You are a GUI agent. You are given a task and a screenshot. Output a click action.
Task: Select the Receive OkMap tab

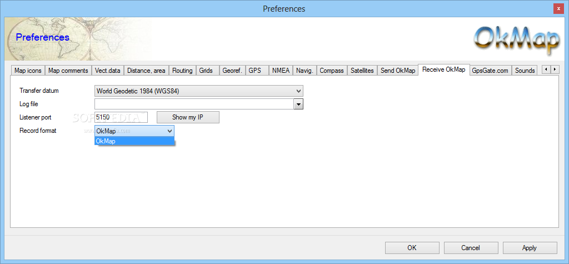(444, 69)
